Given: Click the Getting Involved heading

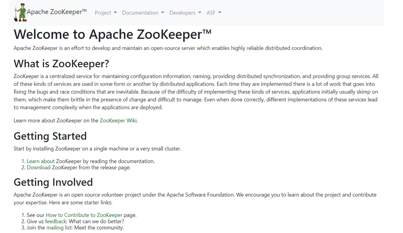Looking at the screenshot, I should [x=53, y=182].
